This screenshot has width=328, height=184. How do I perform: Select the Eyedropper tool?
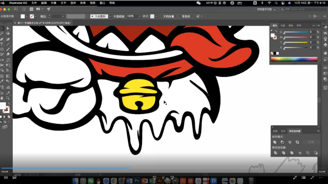tap(2, 81)
